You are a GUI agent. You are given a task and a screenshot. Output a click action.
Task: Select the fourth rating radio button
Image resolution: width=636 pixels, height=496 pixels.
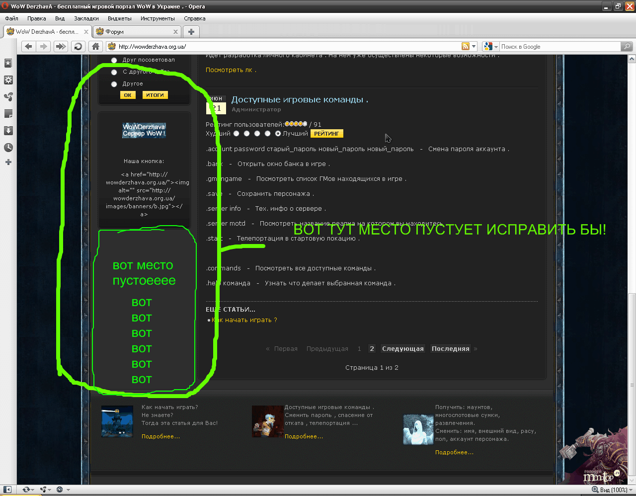pos(268,133)
